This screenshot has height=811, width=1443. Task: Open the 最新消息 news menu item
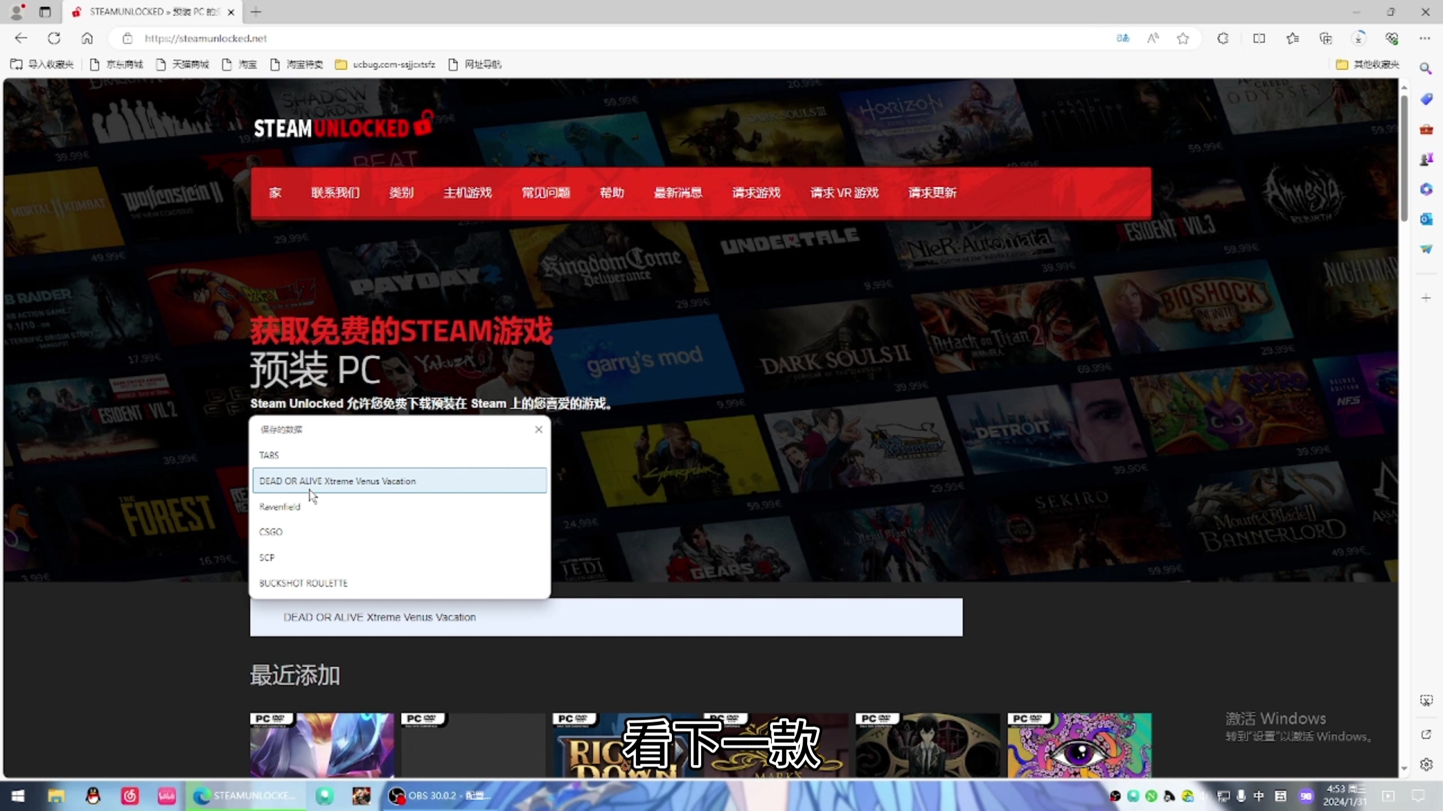678,193
